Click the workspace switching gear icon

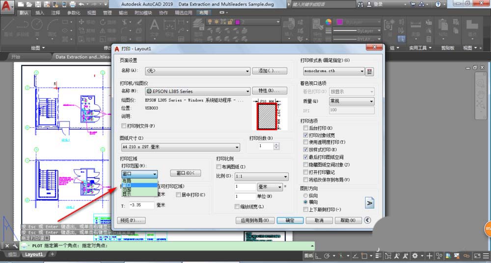coord(415,256)
